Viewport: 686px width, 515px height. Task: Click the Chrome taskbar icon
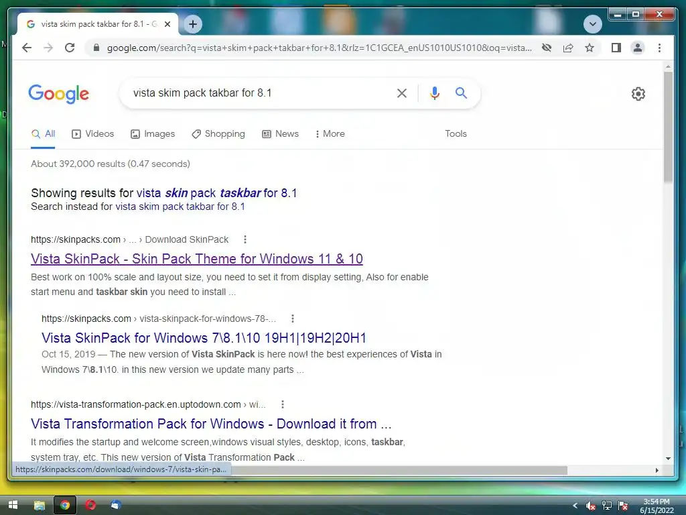coord(65,506)
